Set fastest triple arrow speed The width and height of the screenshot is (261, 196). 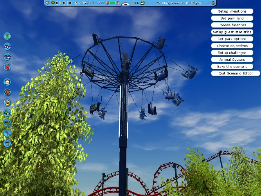(x=69, y=3)
